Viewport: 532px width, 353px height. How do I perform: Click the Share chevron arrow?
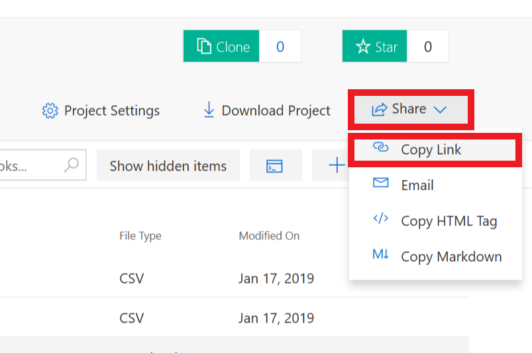click(x=440, y=110)
